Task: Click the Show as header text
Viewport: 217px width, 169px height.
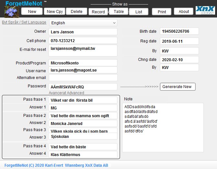Action: [x=120, y=4]
